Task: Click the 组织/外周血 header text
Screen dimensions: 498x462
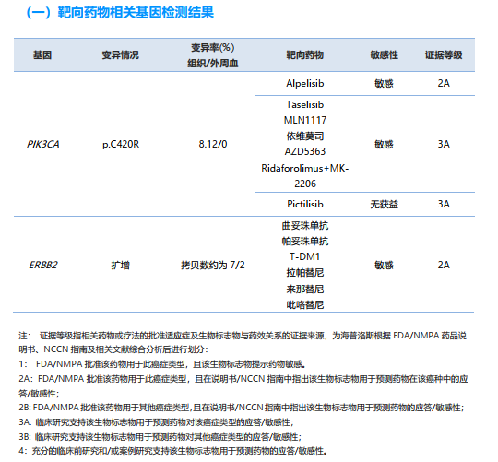Action: click(213, 64)
